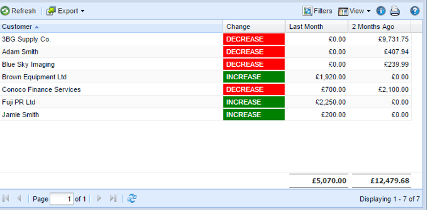The height and width of the screenshot is (210, 427).
Task: Sort by the Last Month column header
Action: pyautogui.click(x=317, y=27)
